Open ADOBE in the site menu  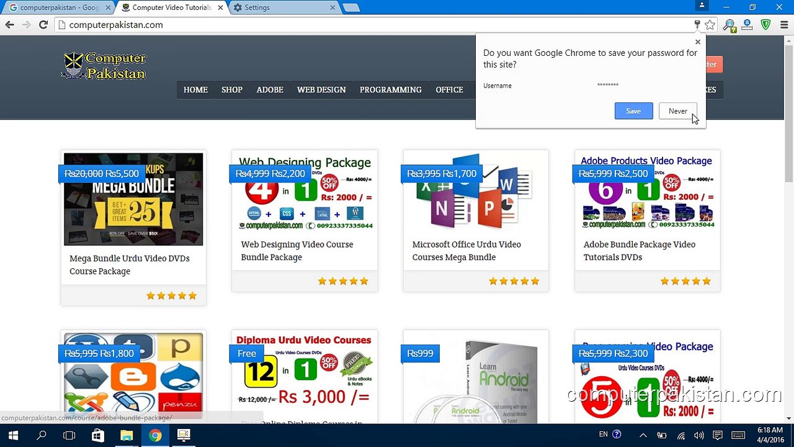point(270,89)
